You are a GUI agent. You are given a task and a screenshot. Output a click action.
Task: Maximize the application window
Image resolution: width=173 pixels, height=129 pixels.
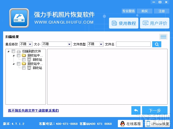tap(160, 2)
